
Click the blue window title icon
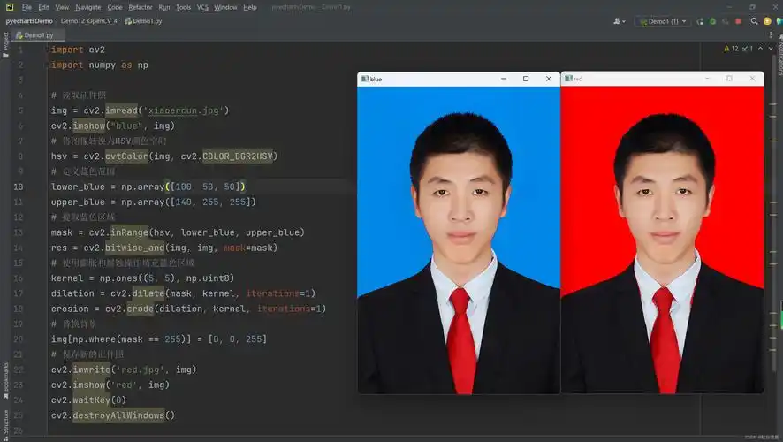click(x=365, y=79)
